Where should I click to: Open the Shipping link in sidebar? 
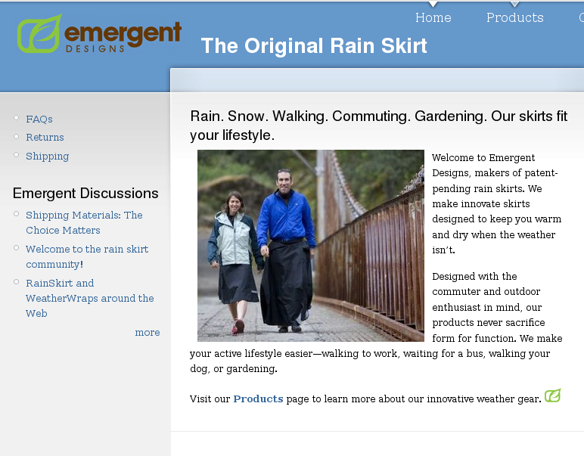[48, 156]
